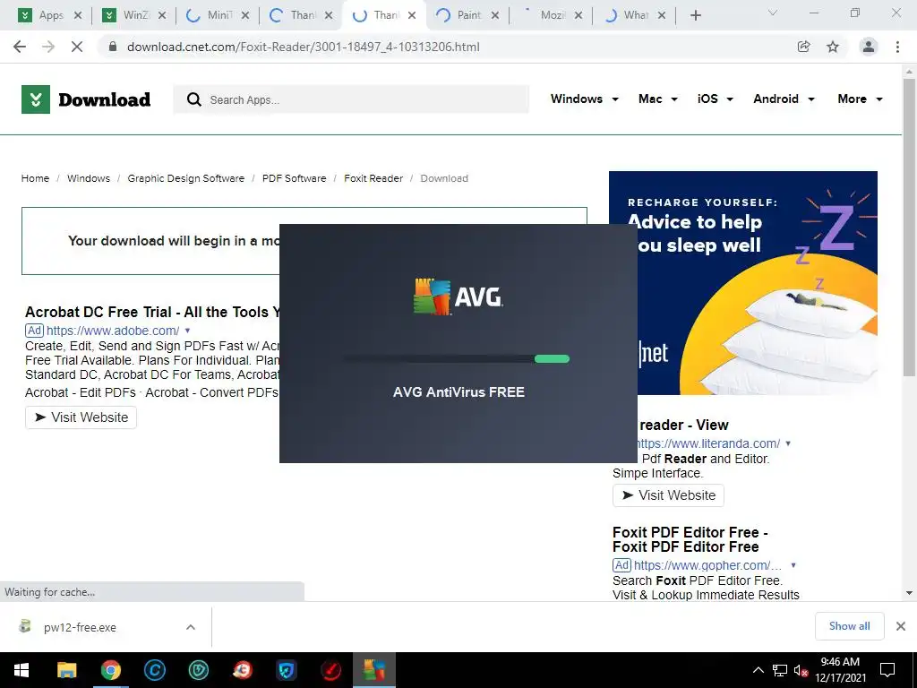
Task: Click the site padlock icon in address bar
Action: click(113, 47)
